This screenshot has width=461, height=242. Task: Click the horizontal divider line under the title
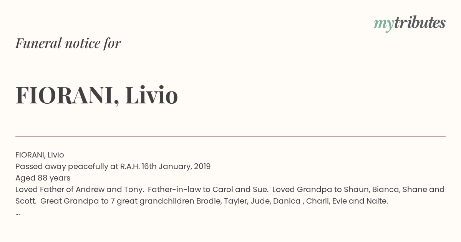click(x=230, y=136)
